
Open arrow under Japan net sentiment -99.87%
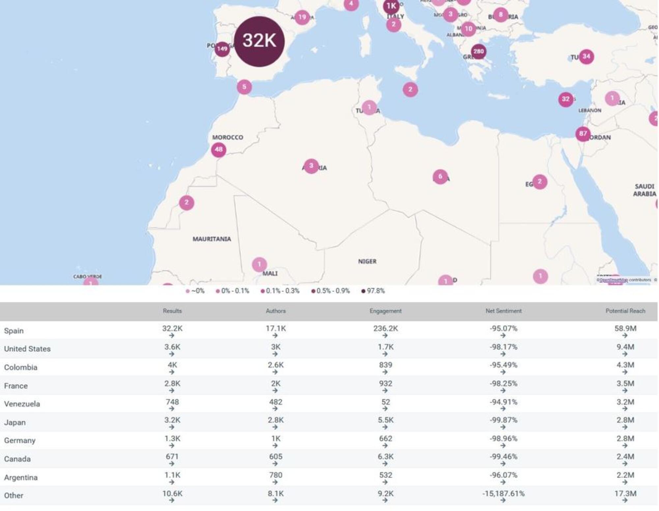(x=503, y=427)
